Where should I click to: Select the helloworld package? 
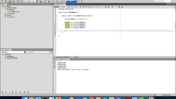click(11, 10)
